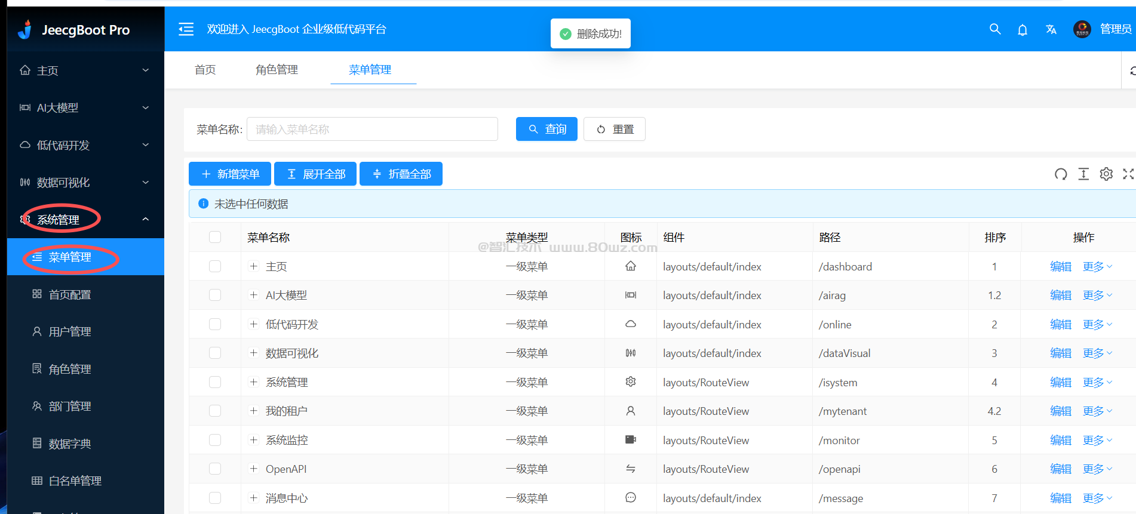Open table column settings gear icon
This screenshot has width=1136, height=514.
[1106, 174]
